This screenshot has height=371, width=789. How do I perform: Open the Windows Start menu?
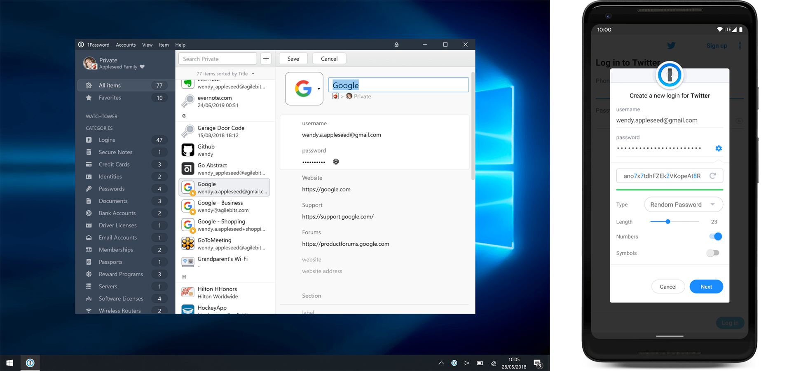click(x=9, y=363)
